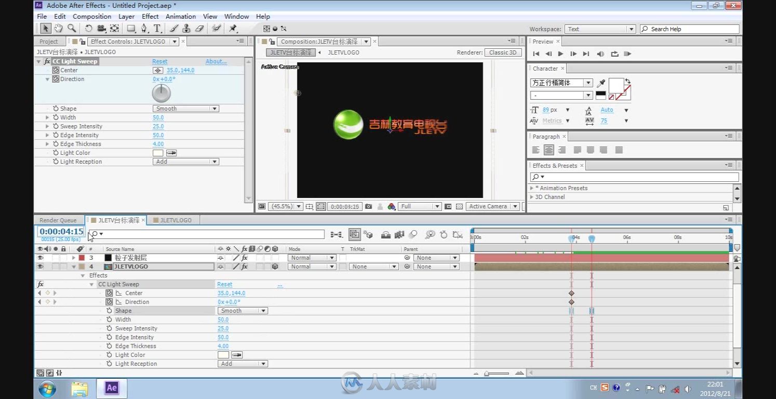Select the Rotation tool

89,29
